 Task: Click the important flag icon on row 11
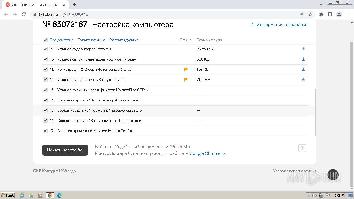pos(186,69)
